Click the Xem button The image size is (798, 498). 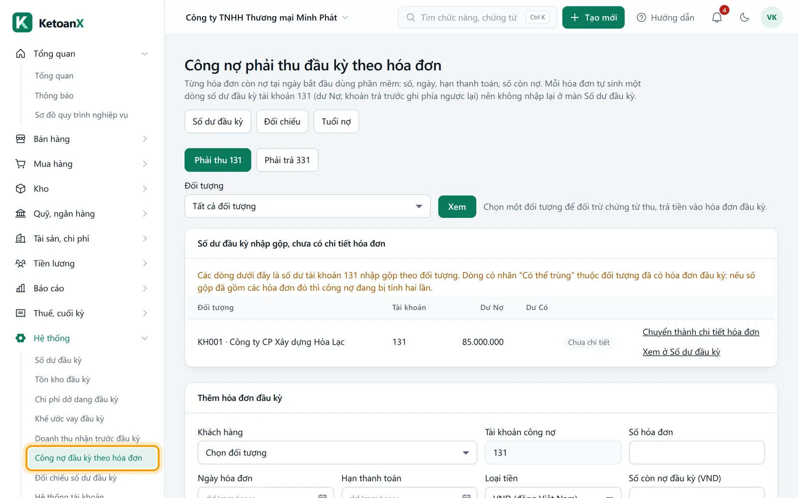point(457,207)
